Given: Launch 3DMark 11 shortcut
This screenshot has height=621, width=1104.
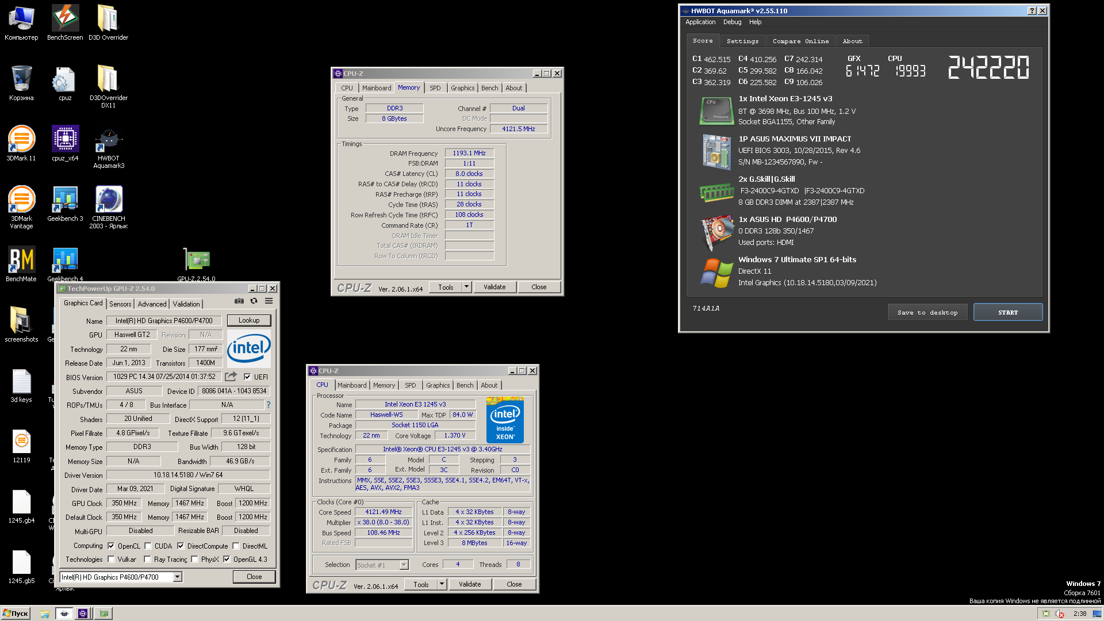Looking at the screenshot, I should 21,144.
